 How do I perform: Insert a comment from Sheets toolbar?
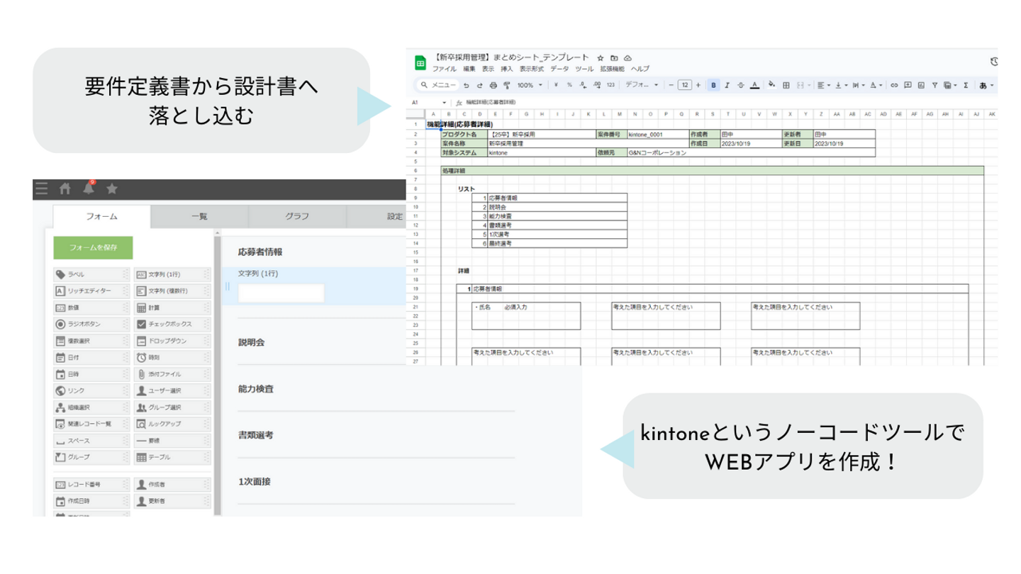908,85
